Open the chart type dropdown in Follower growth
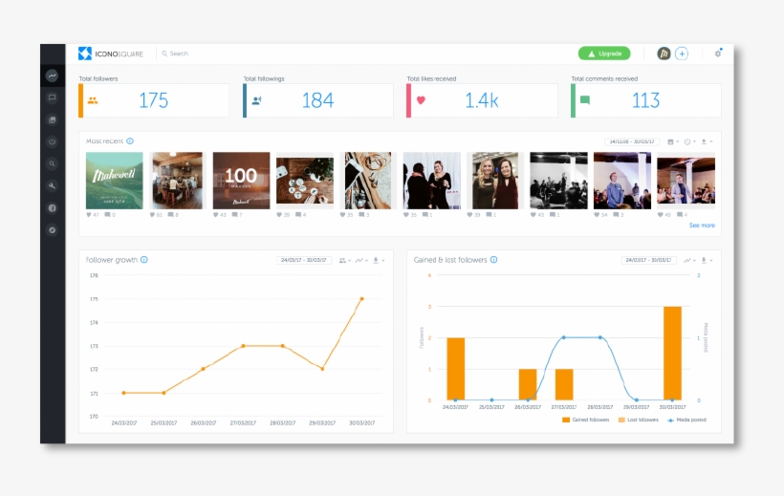The height and width of the screenshot is (496, 784). [x=361, y=260]
